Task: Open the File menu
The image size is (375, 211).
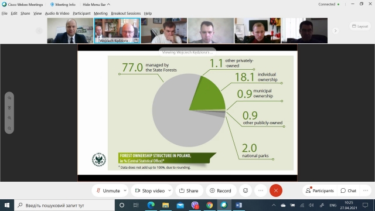Action: (x=5, y=13)
